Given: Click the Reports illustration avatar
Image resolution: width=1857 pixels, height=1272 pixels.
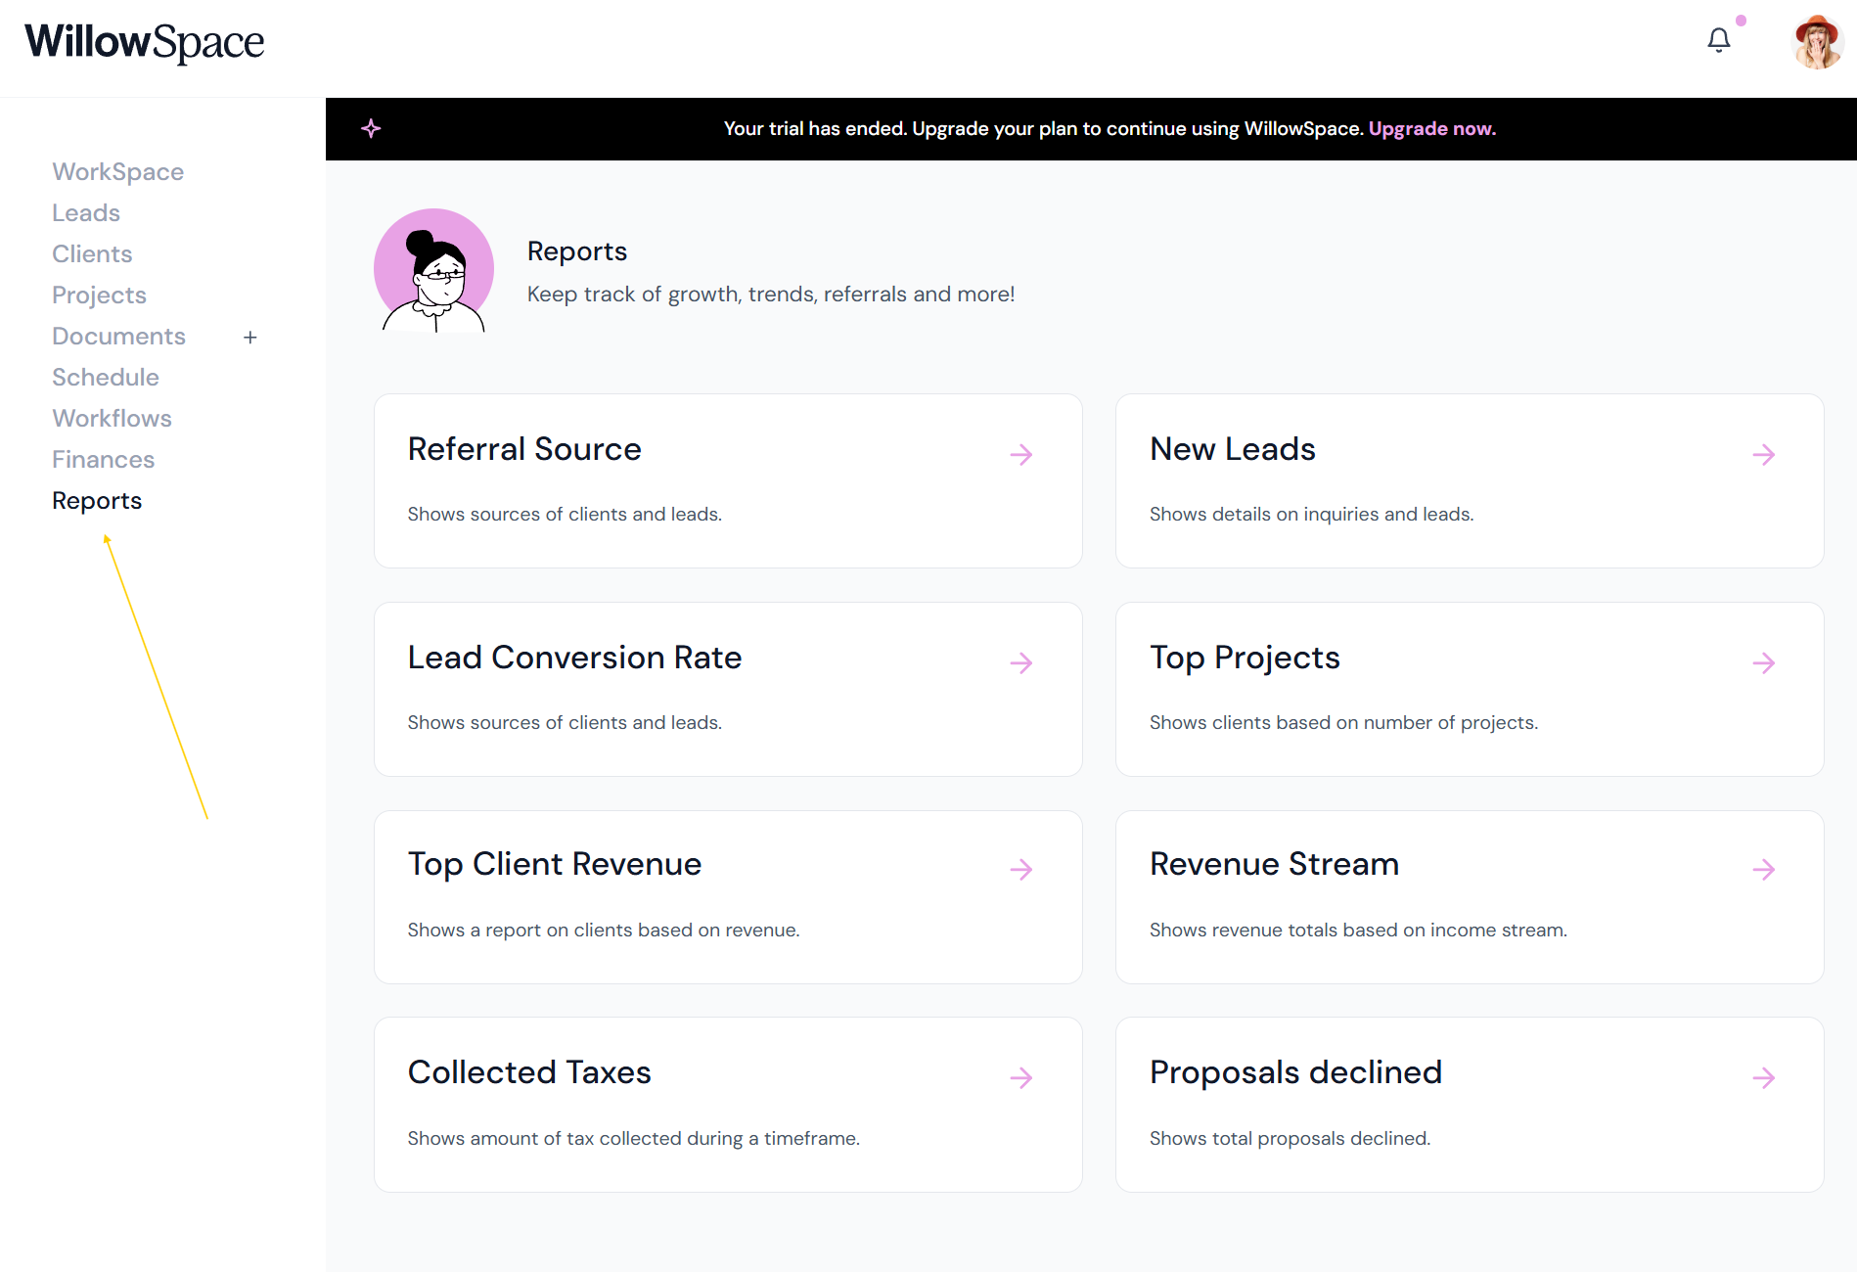Looking at the screenshot, I should pos(433,270).
